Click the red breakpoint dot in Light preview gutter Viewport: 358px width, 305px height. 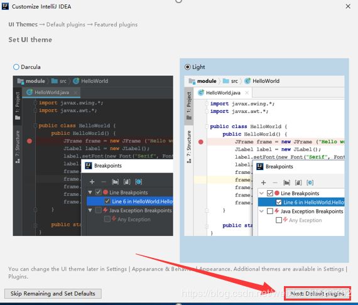pos(201,142)
